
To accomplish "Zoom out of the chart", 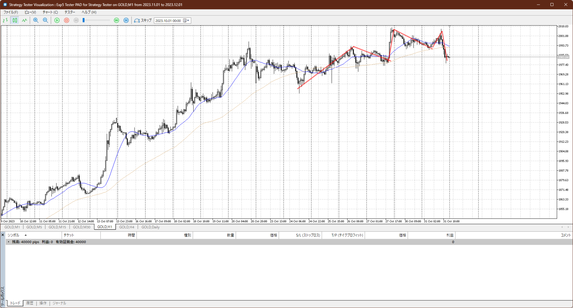I will tap(45, 20).
